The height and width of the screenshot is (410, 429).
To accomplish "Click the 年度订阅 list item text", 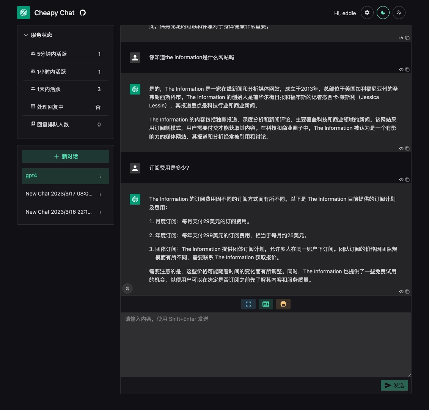I will click(232, 235).
